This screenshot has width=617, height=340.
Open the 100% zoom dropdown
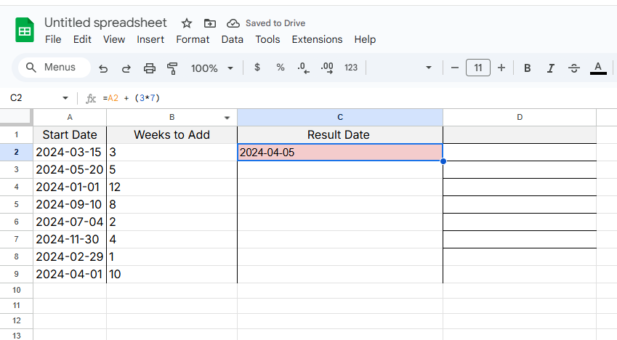(x=211, y=68)
